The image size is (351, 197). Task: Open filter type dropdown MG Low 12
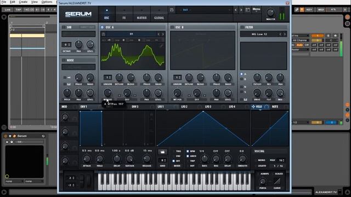tap(259, 34)
